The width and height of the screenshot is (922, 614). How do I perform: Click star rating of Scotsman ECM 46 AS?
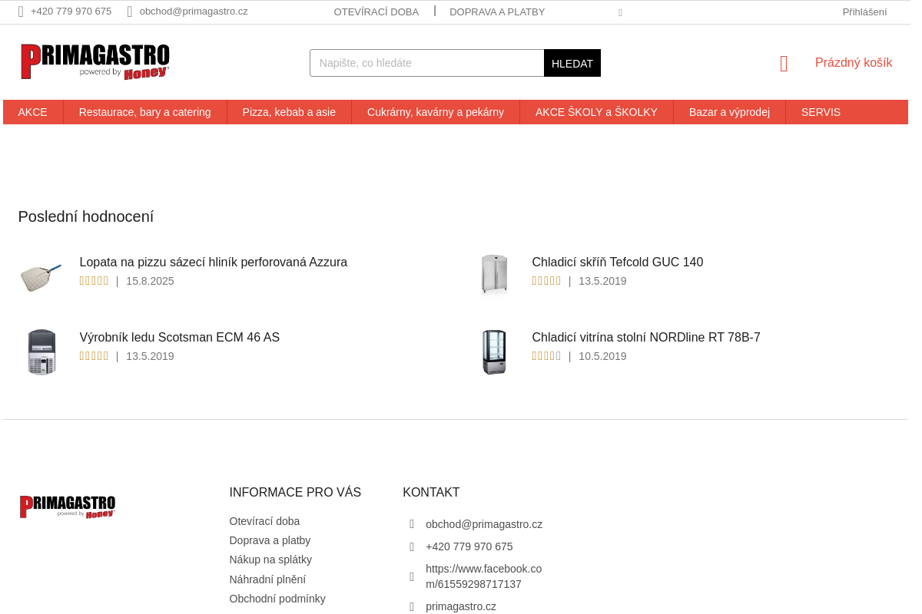(94, 356)
